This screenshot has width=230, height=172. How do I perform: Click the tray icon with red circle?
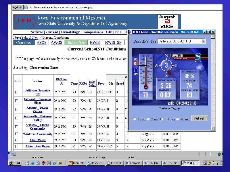pyautogui.click(x=205, y=163)
